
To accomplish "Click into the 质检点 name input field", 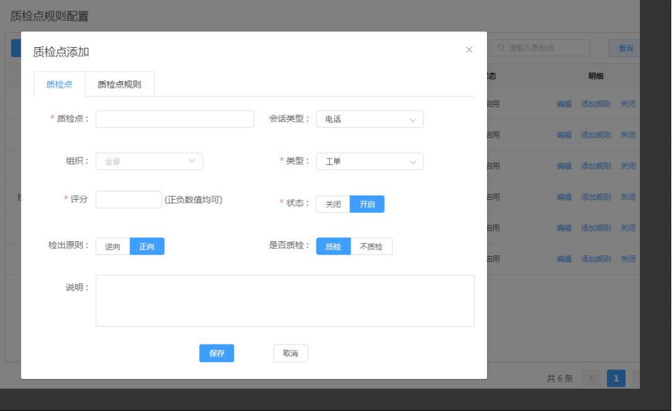I will point(174,119).
